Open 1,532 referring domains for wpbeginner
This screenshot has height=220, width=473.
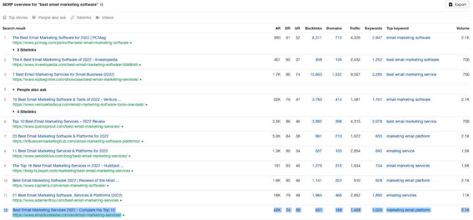tap(337, 74)
